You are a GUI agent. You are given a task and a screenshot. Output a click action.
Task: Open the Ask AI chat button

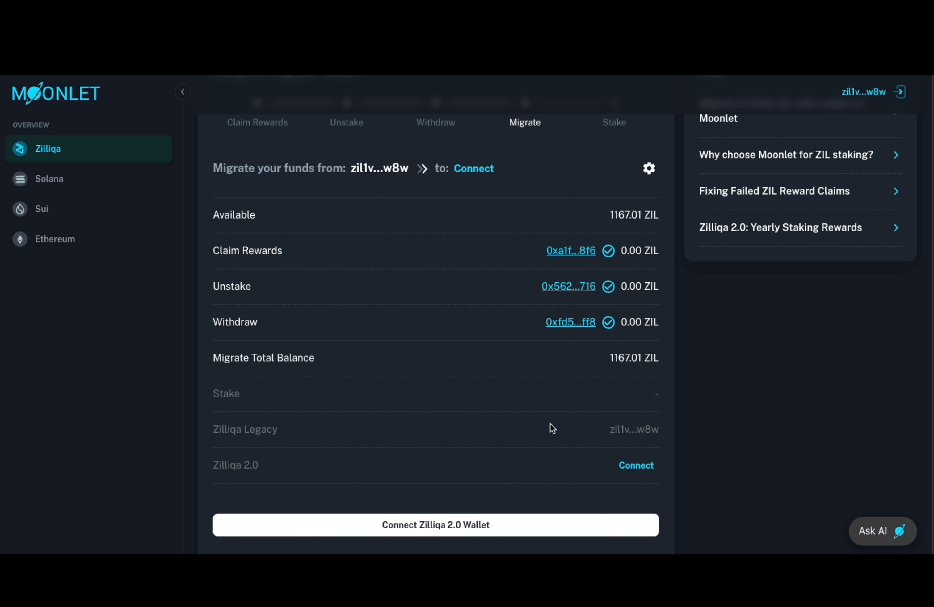[883, 531]
